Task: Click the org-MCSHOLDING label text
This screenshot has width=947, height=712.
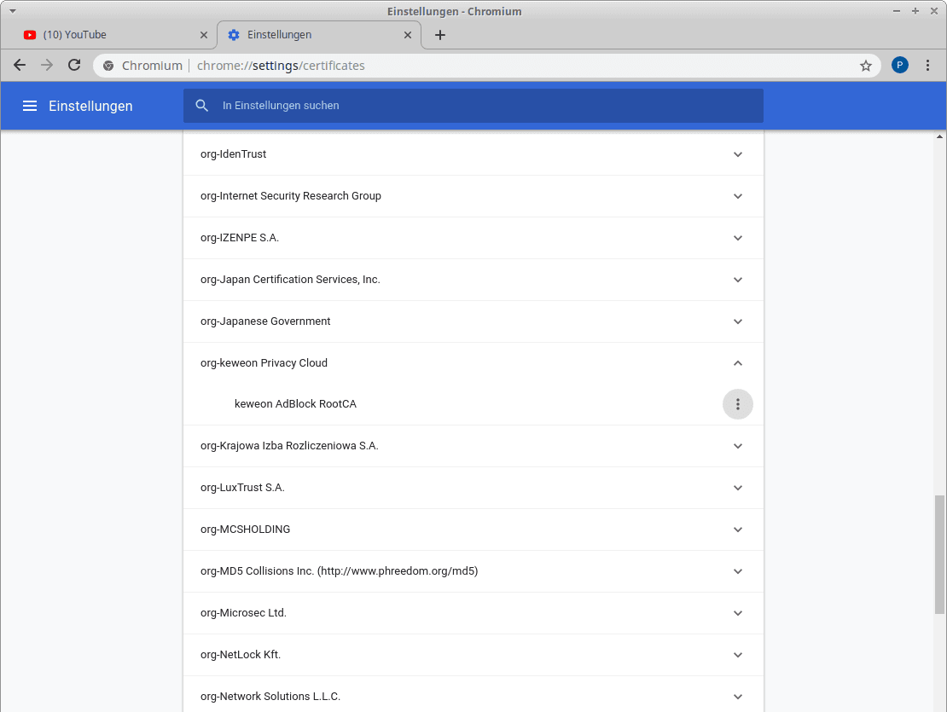Action: [245, 530]
